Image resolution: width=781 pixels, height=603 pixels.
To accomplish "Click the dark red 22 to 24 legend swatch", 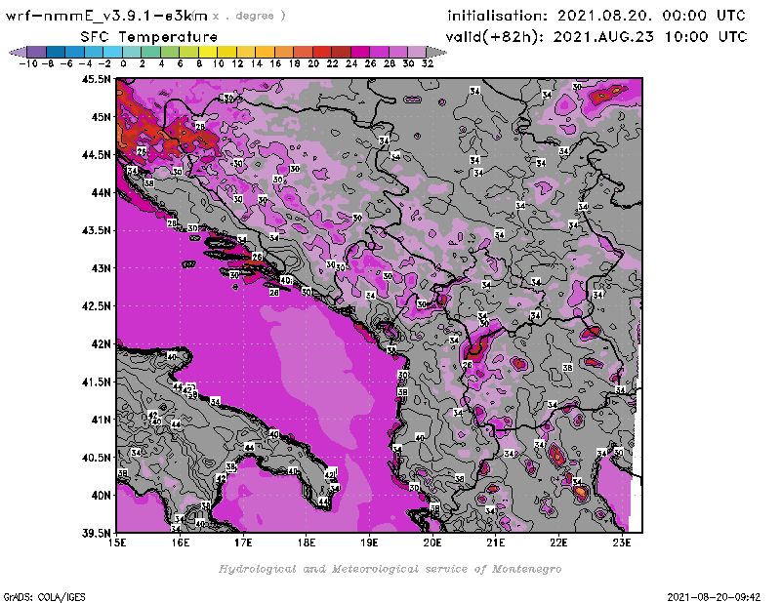I will [341, 52].
